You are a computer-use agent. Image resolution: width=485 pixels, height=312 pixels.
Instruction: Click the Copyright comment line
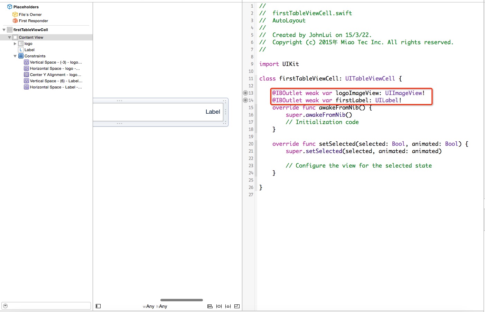tap(356, 42)
